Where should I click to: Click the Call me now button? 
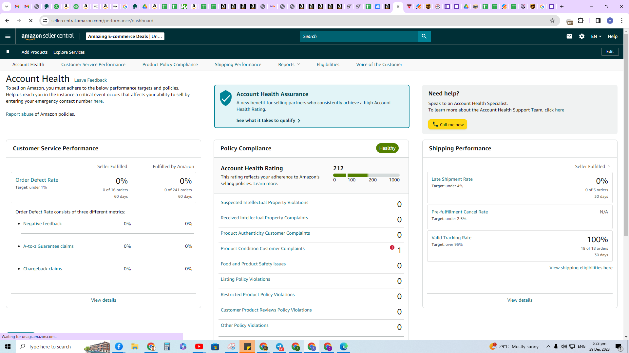pos(448,125)
